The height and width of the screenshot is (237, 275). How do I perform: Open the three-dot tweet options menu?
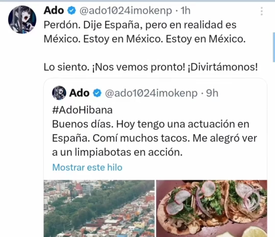point(262,11)
